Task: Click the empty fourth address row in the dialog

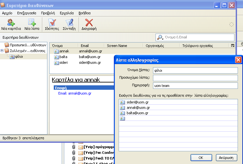Action: [x=178, y=118]
